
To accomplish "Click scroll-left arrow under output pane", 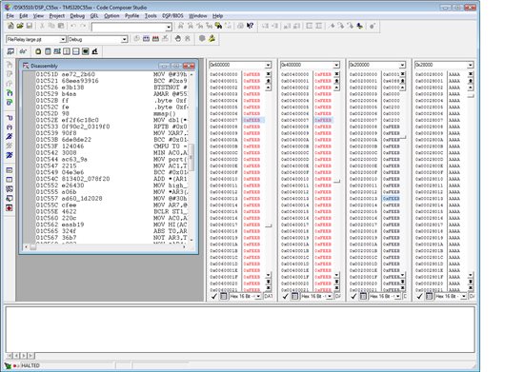I will pos(16,356).
